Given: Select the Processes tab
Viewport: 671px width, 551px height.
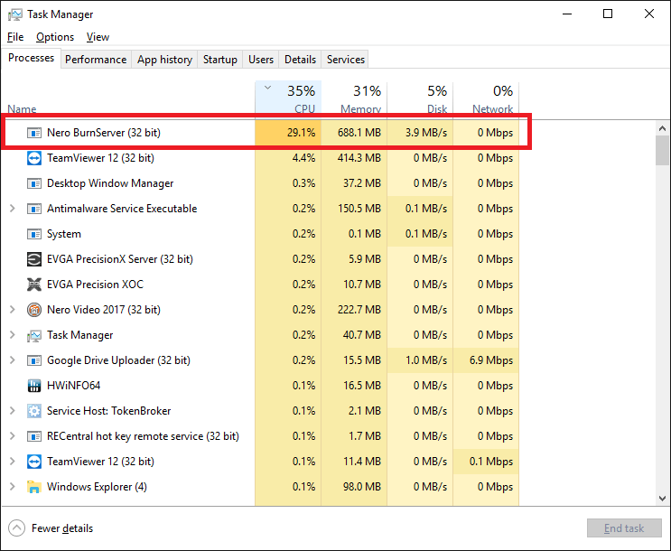Looking at the screenshot, I should click(x=32, y=58).
